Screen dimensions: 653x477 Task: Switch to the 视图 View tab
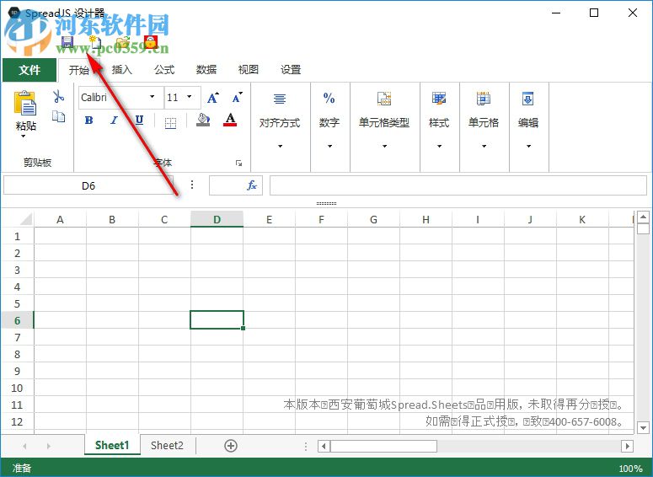click(x=249, y=70)
